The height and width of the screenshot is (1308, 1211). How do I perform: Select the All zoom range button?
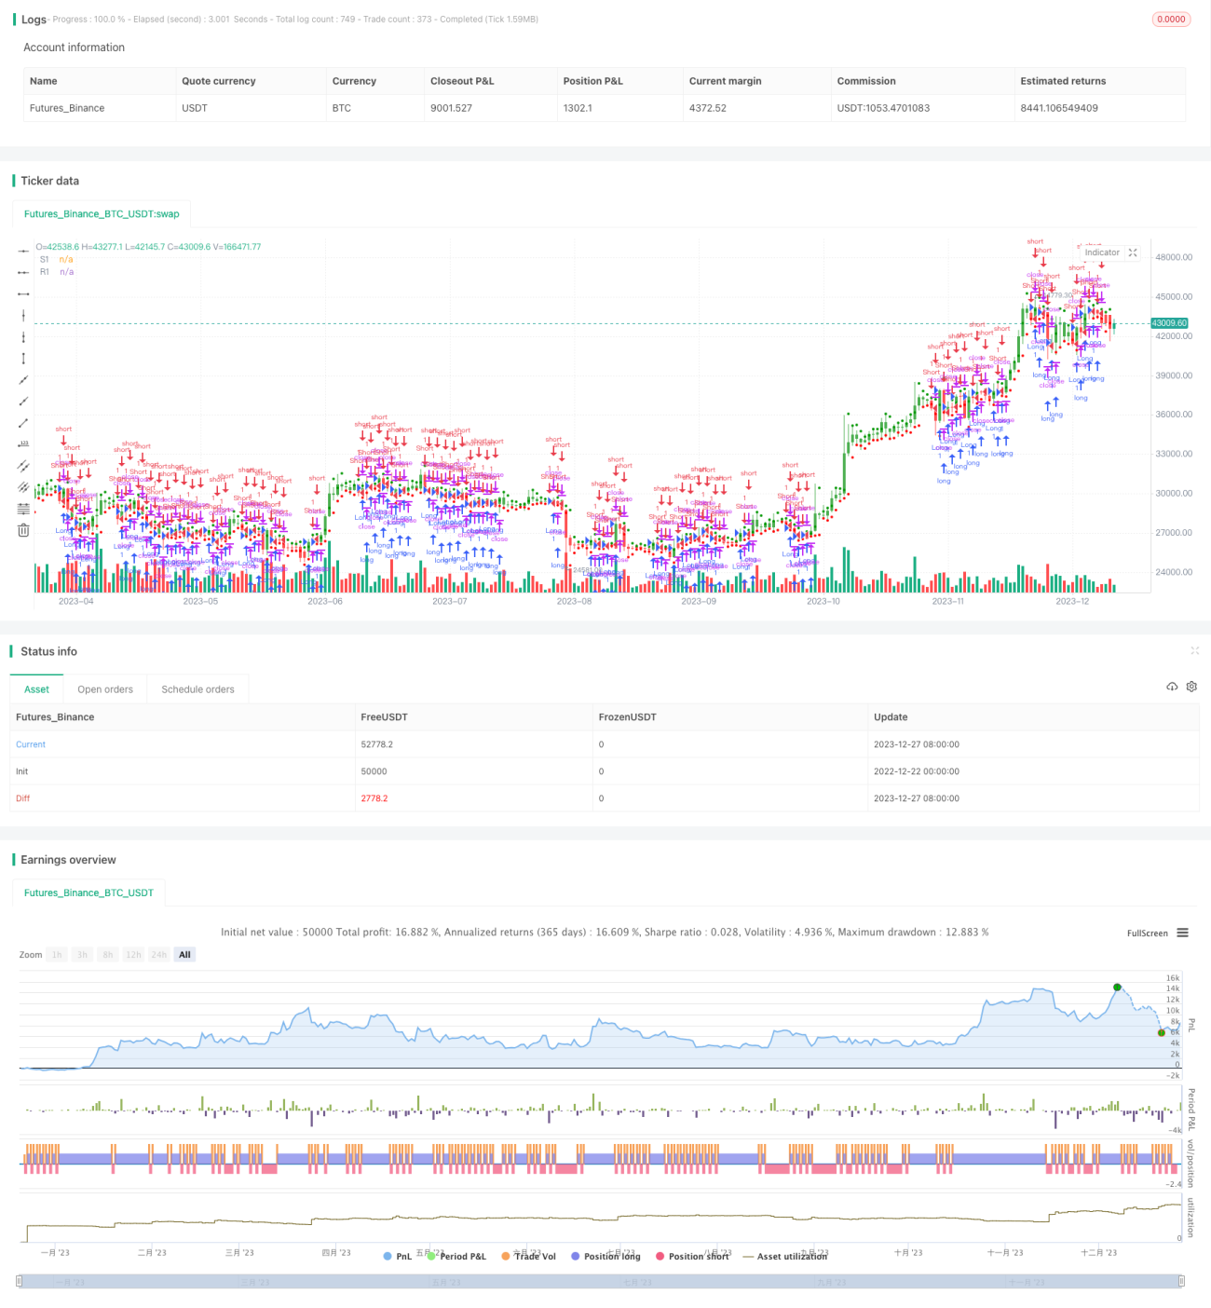pos(184,955)
